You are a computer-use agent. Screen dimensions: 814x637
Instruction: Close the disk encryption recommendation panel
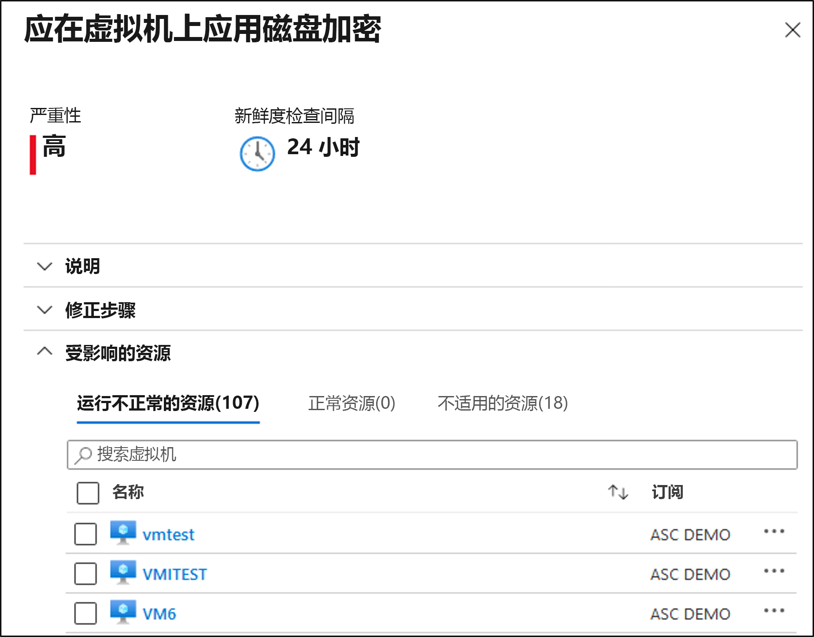tap(792, 30)
